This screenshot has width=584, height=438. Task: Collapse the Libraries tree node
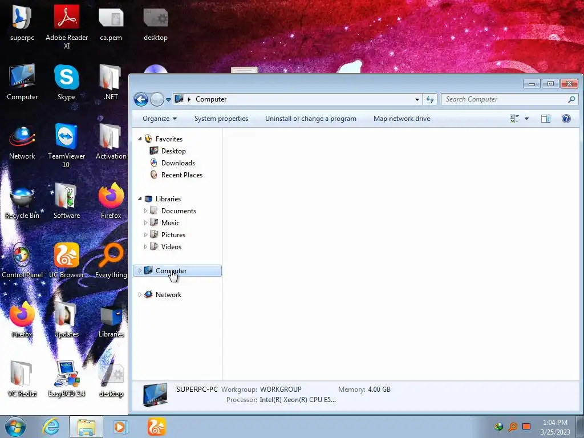(x=140, y=199)
